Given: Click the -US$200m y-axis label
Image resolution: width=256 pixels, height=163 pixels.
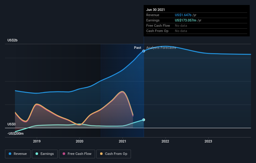Looking at the screenshot, I should pyautogui.click(x=16, y=133).
